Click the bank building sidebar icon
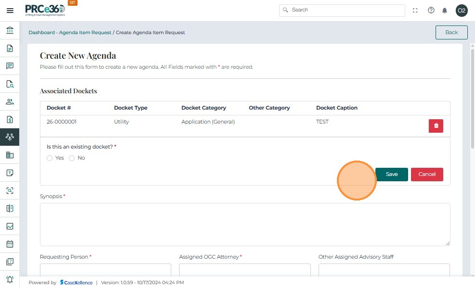 10,31
